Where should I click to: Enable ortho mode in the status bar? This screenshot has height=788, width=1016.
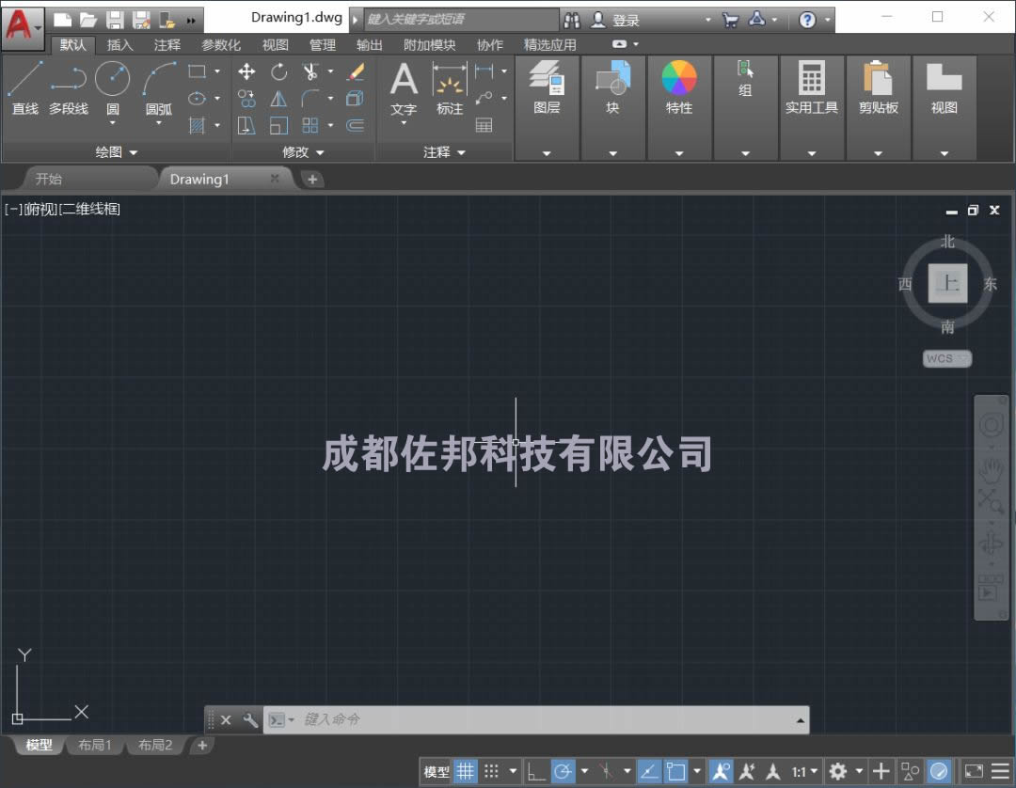tap(537, 771)
